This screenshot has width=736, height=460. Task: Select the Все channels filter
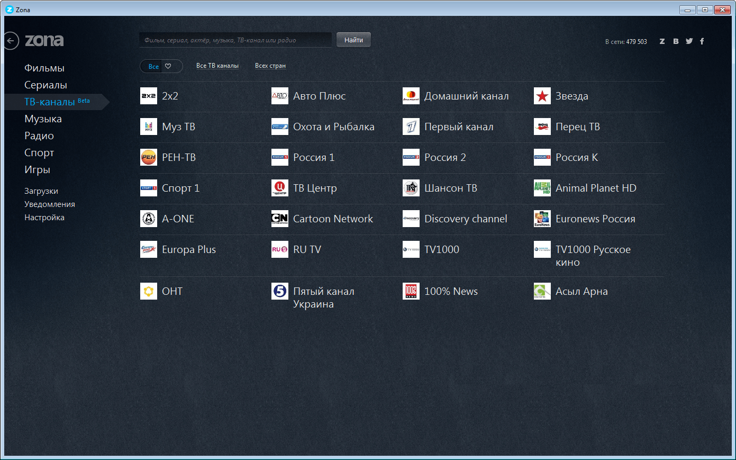[x=153, y=66]
